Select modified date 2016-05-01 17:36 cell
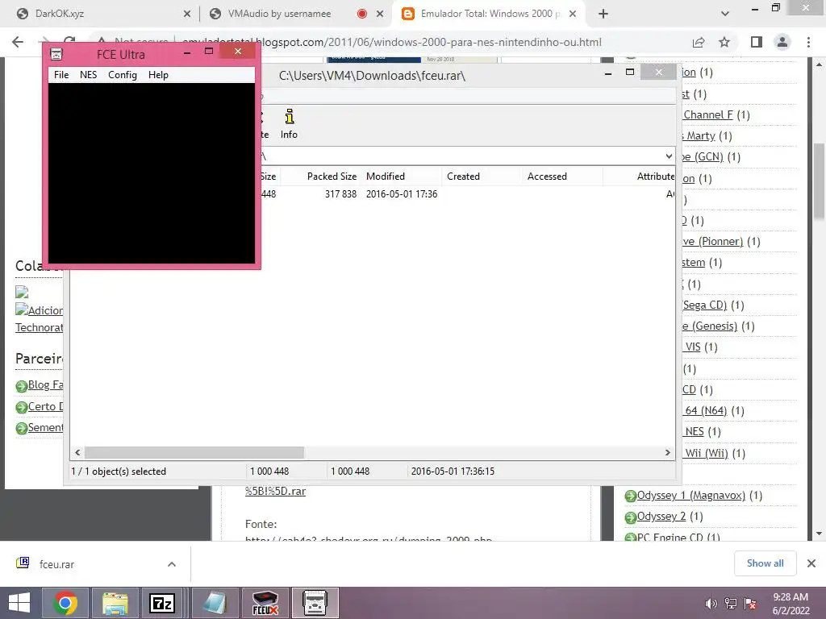 402,193
